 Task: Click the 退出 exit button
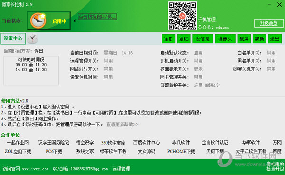275,39
